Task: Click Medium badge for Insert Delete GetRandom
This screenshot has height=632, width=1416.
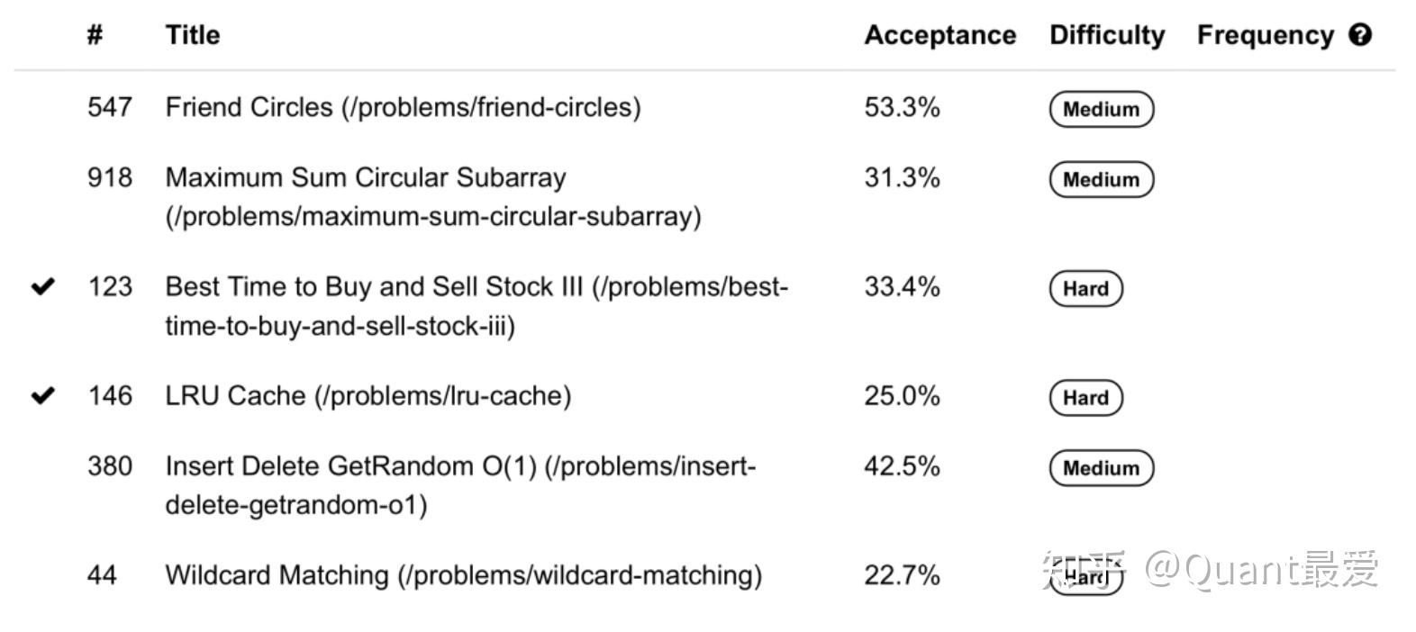Action: (1101, 468)
